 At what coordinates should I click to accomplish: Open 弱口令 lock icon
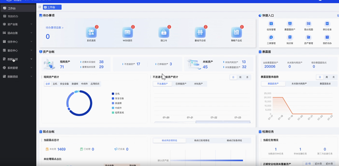coord(164,33)
